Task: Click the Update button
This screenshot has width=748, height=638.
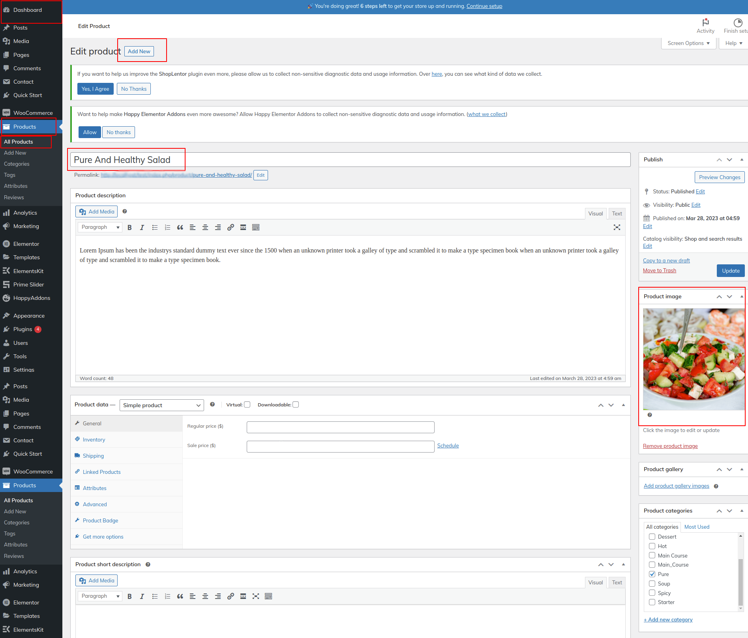Action: 731,271
